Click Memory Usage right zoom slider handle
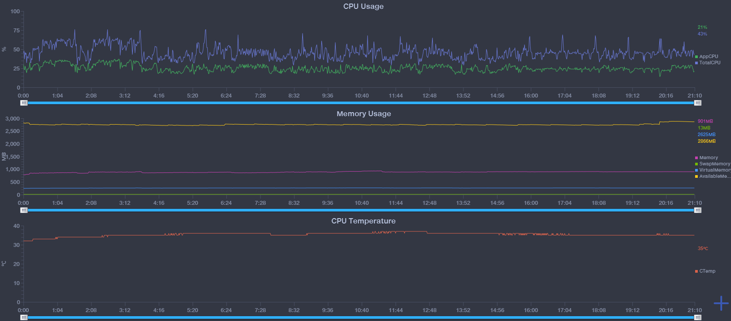This screenshot has width=731, height=321. point(698,210)
